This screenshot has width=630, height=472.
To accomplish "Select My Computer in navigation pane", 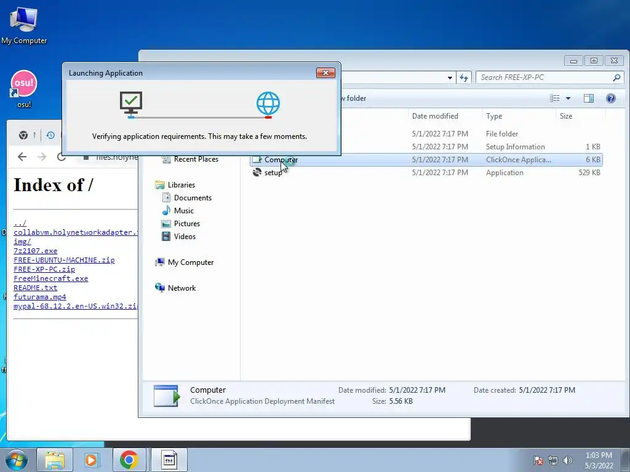I will (x=191, y=262).
